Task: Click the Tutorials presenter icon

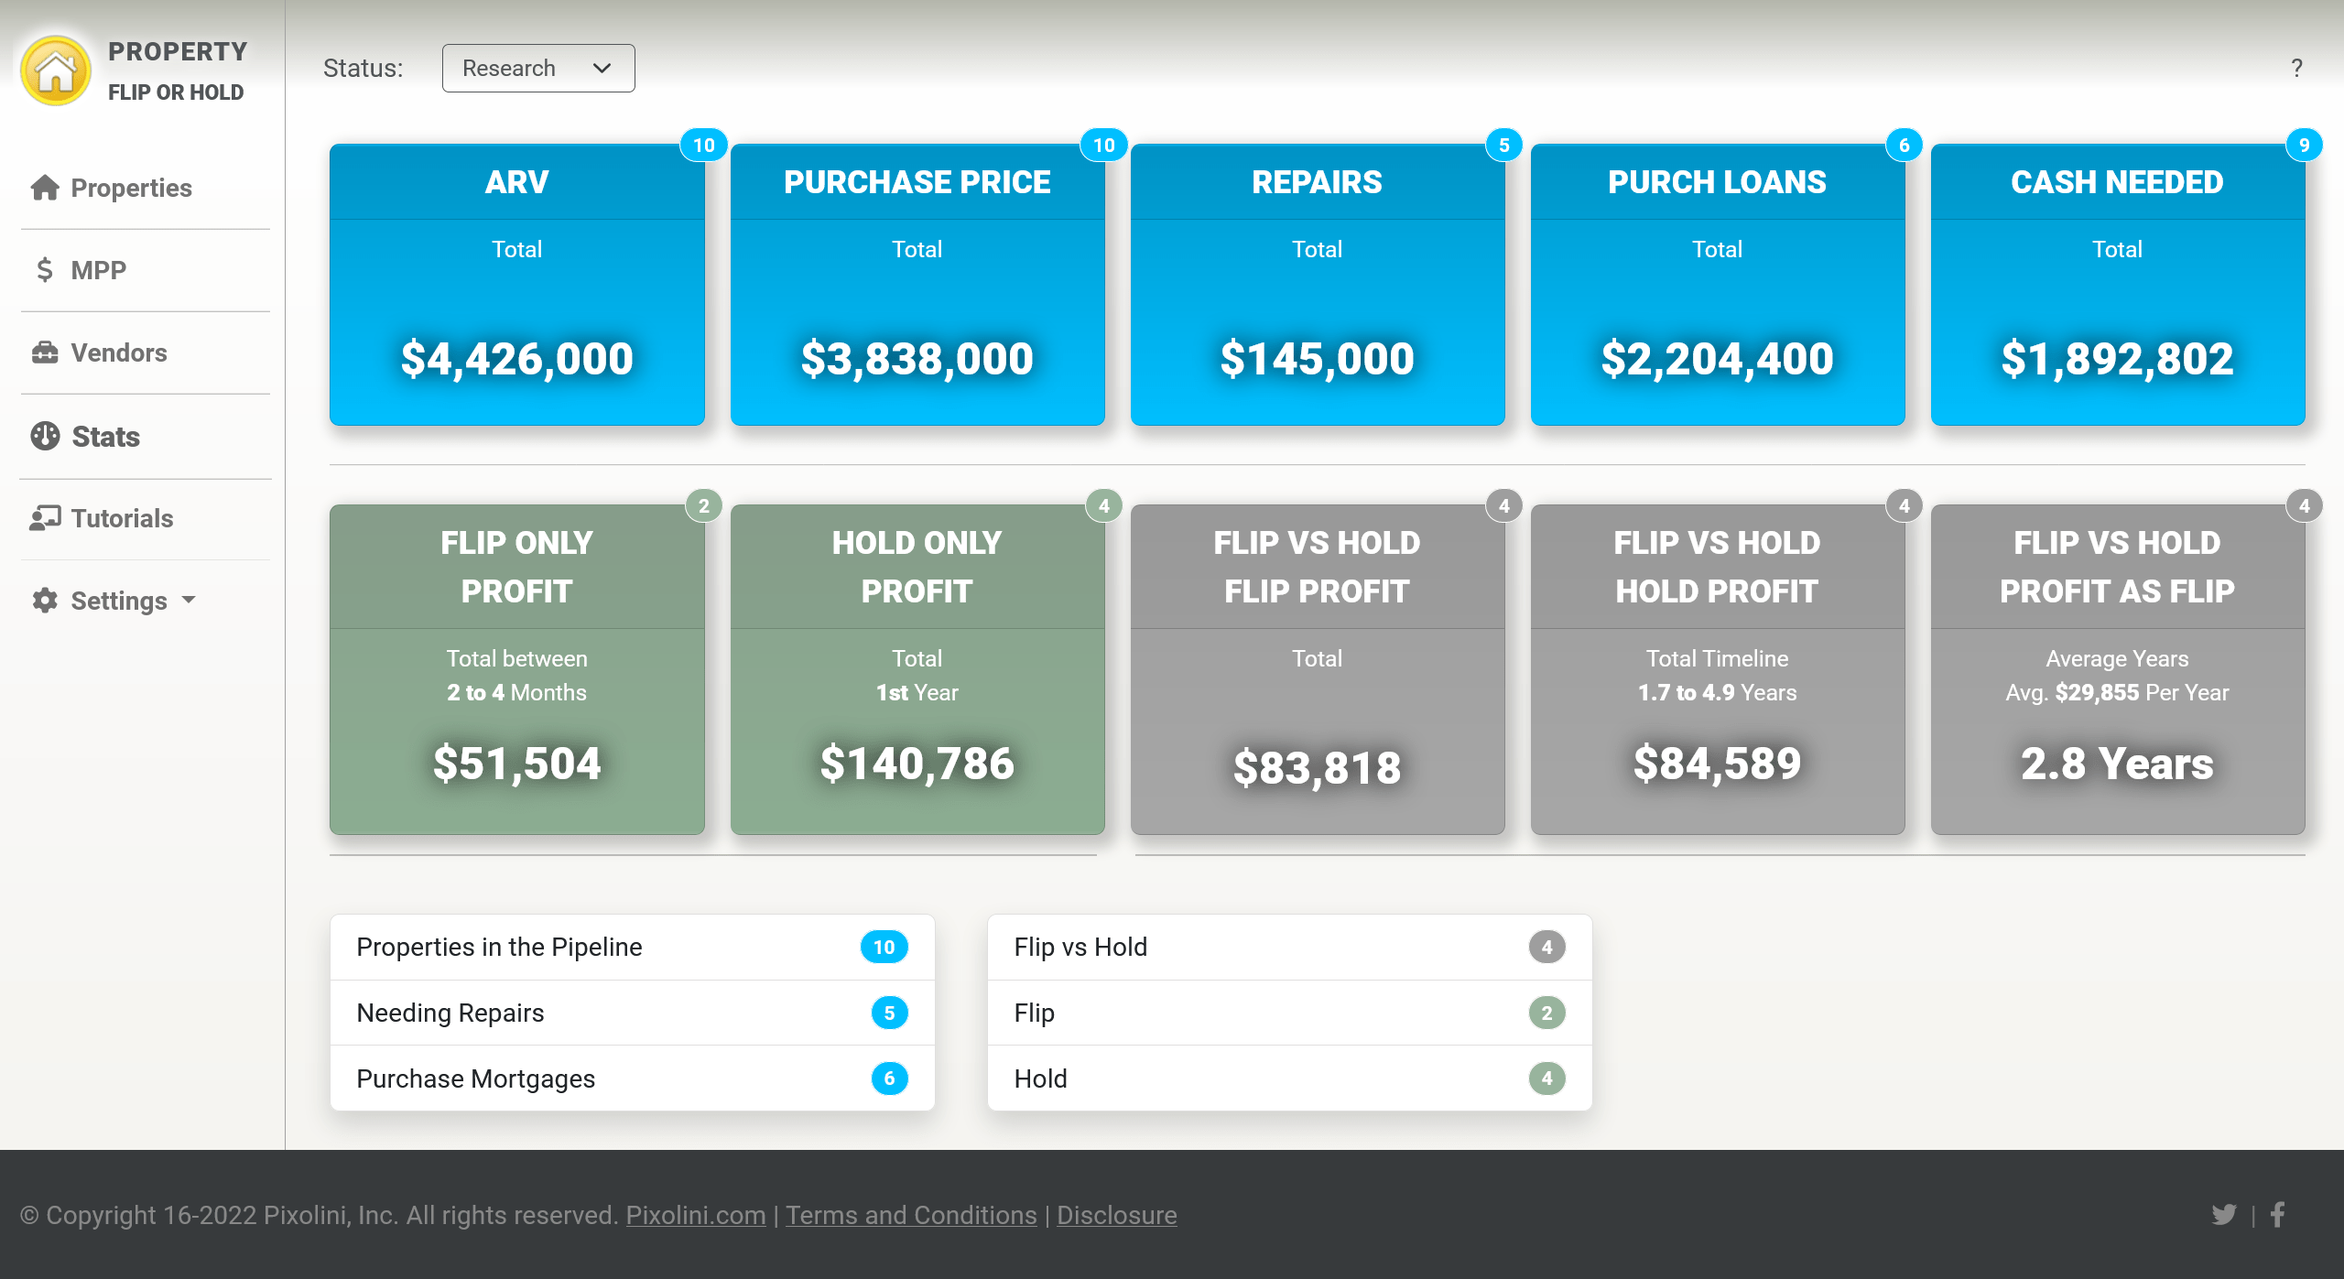Action: [44, 518]
